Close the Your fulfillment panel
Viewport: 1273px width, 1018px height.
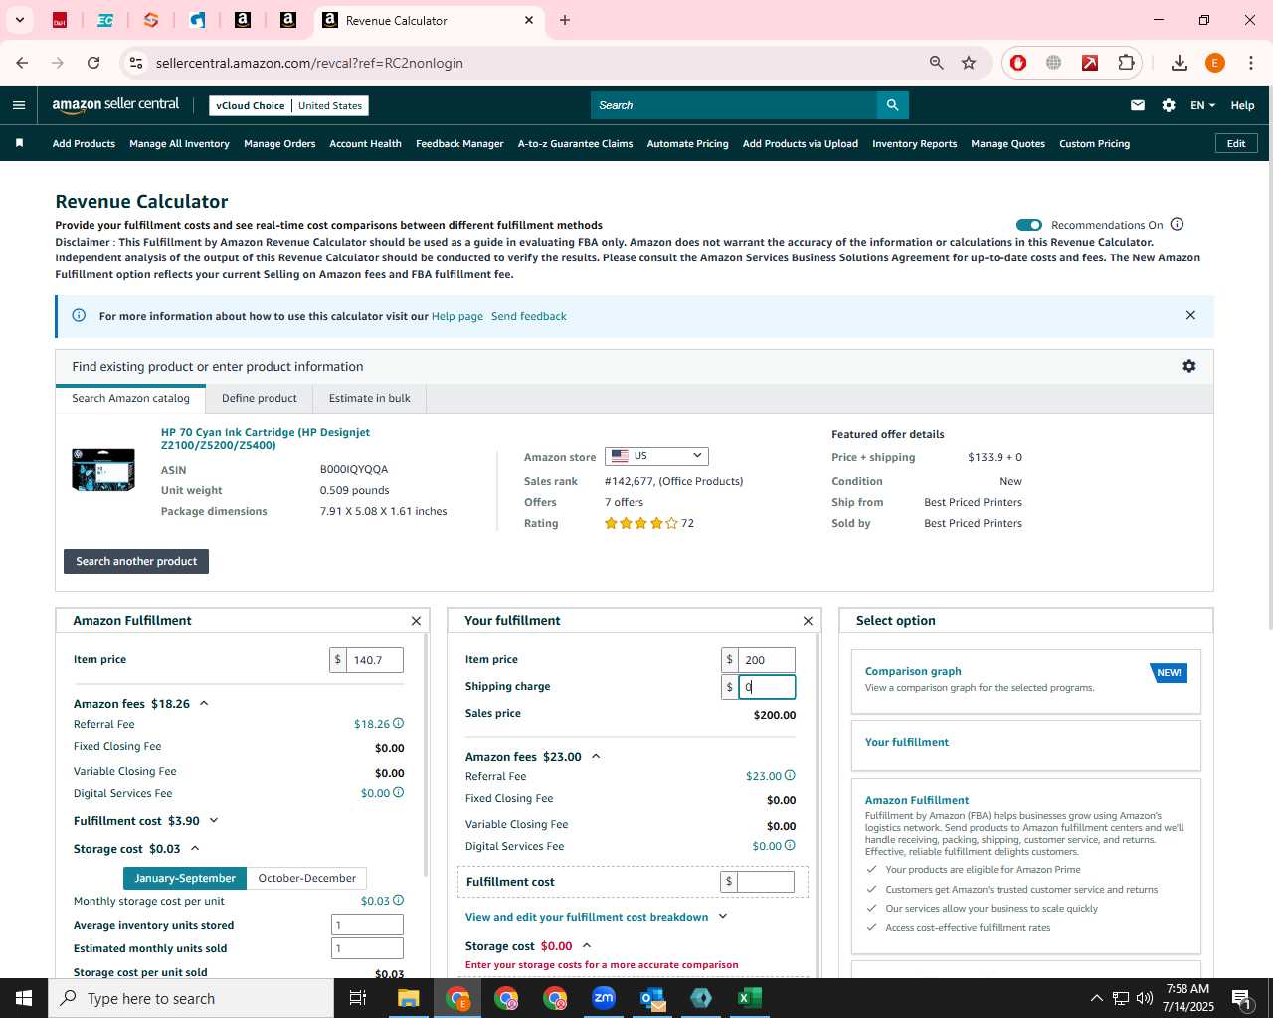[808, 621]
